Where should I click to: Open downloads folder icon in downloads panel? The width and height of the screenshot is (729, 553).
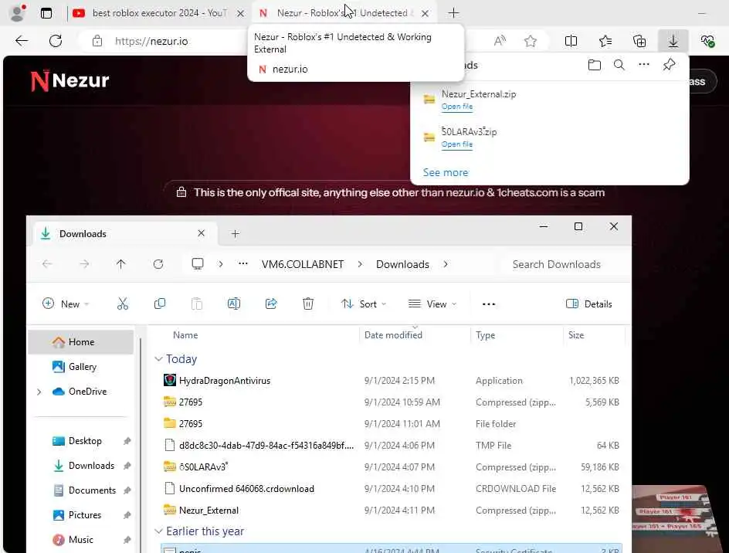(x=594, y=65)
